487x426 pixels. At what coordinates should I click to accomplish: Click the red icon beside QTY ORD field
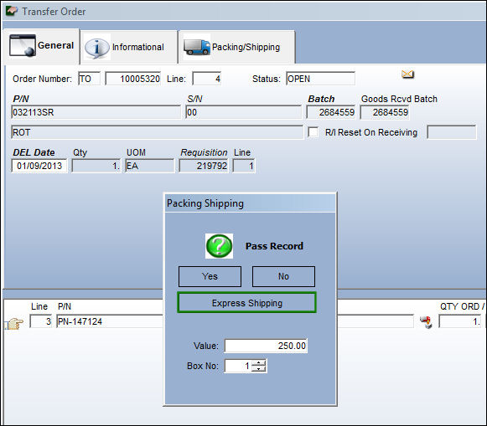[426, 322]
